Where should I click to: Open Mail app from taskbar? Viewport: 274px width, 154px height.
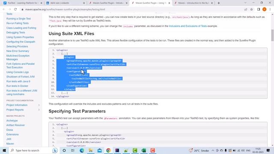pyautogui.click(x=99, y=150)
